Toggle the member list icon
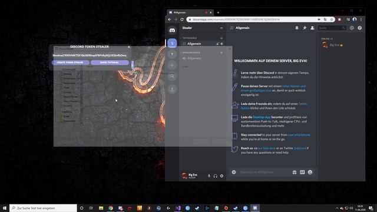 [312, 28]
